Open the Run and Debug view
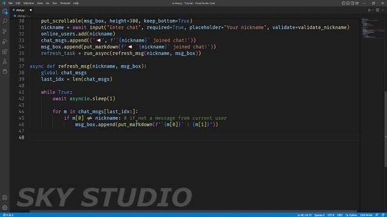Viewport: 387px width, 217px height. (5, 42)
